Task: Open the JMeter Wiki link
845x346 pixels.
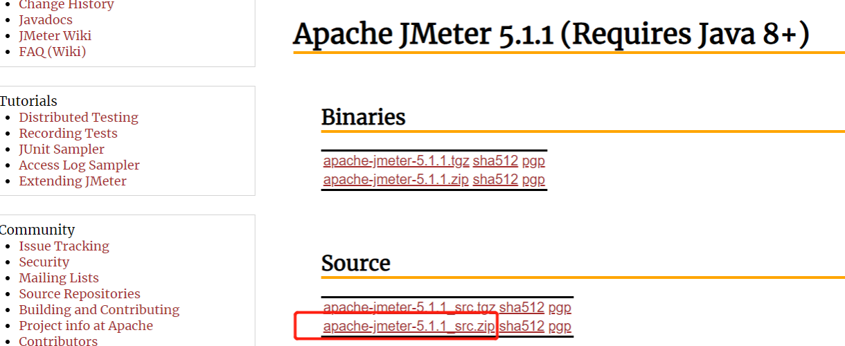Action: point(55,36)
